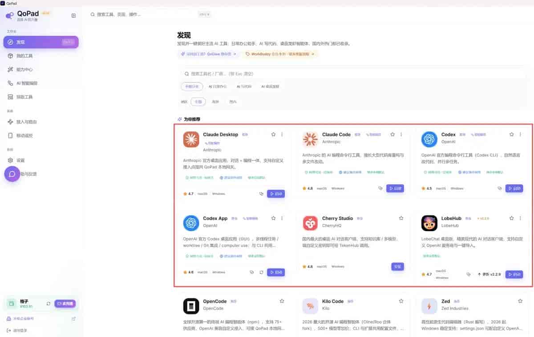Image resolution: width=534 pixels, height=337 pixels.
Task: Refresh balance icon beside 格子 account
Action: point(48,304)
